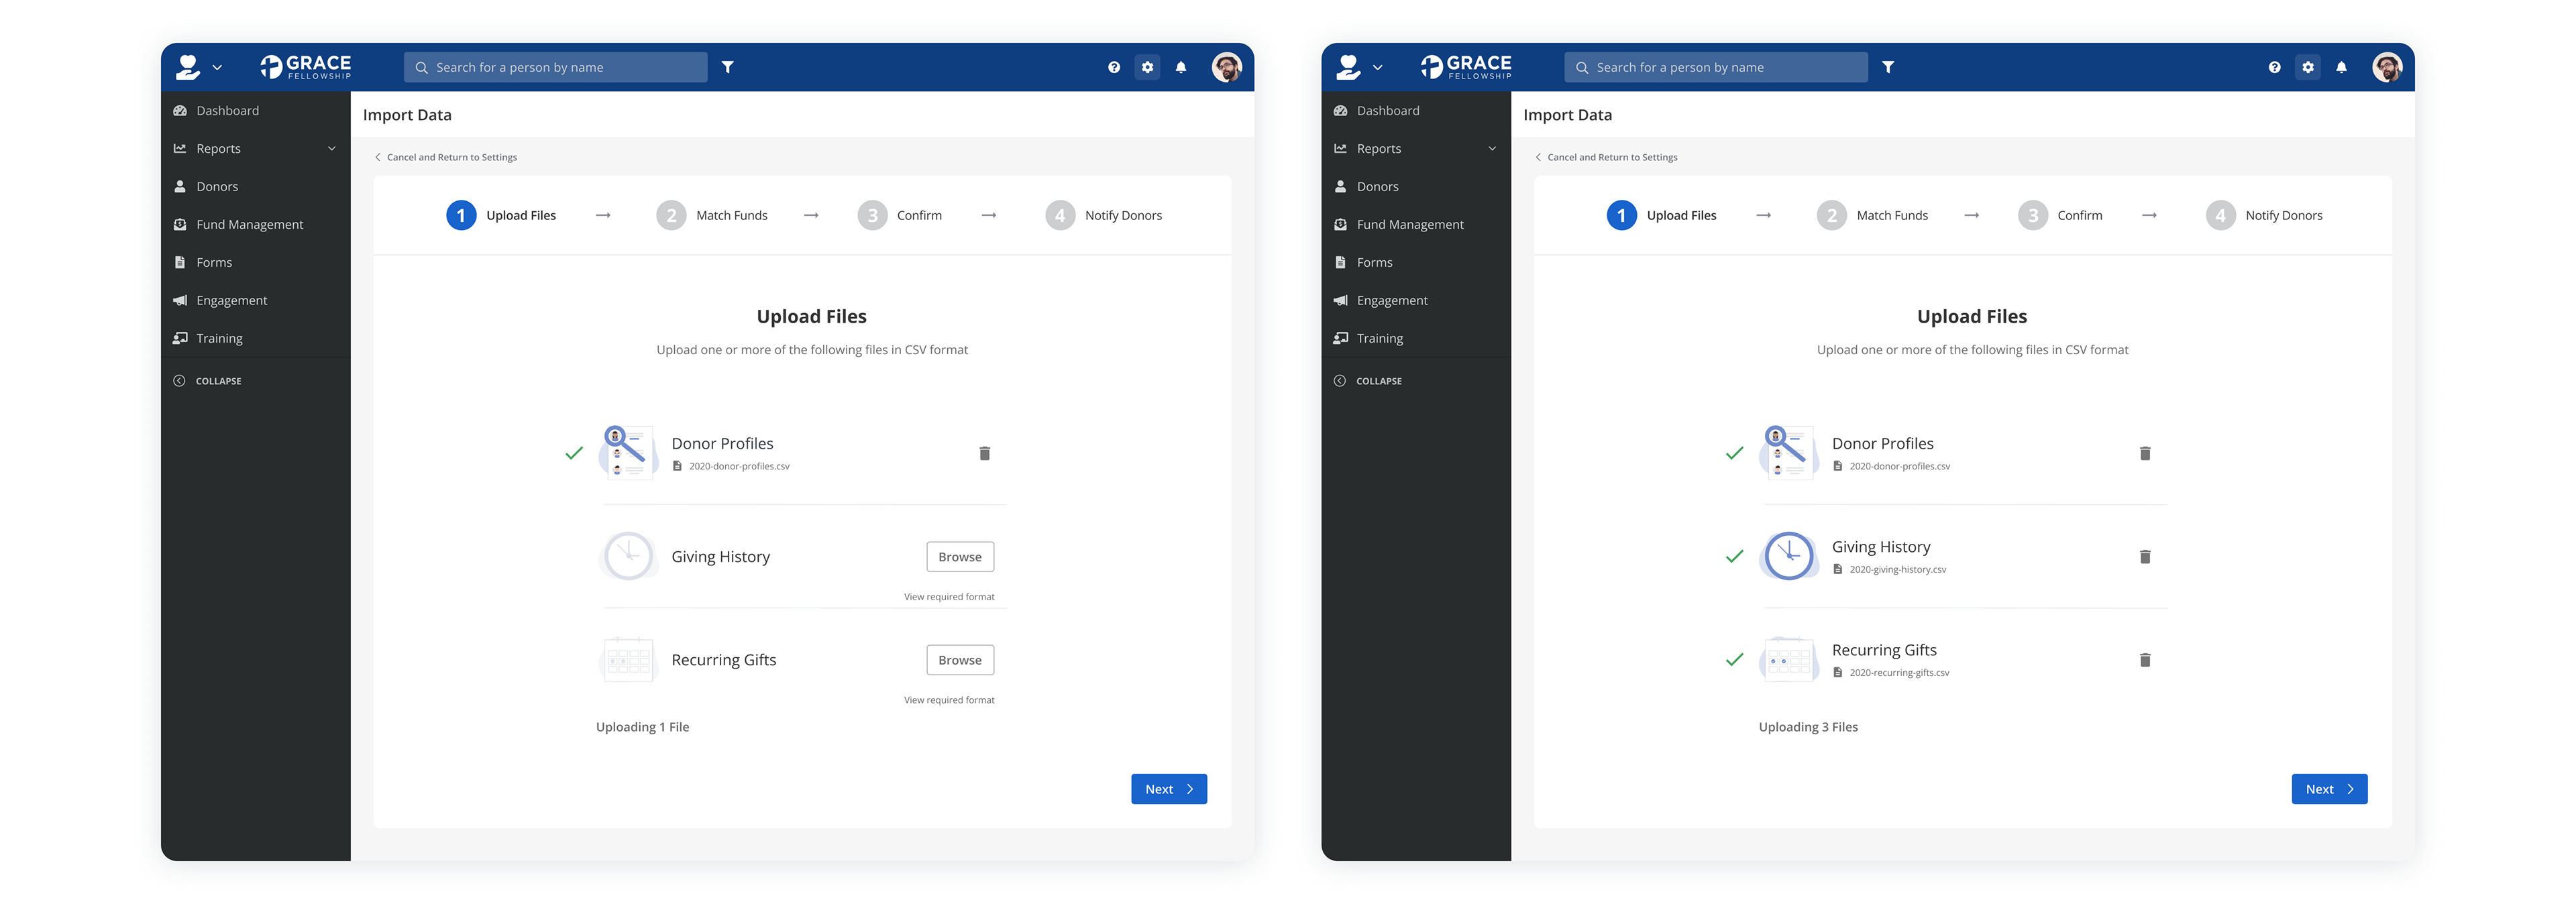Image resolution: width=2576 pixels, height=904 pixels.
Task: Delete Donor Profiles file in left screen
Action: click(984, 454)
